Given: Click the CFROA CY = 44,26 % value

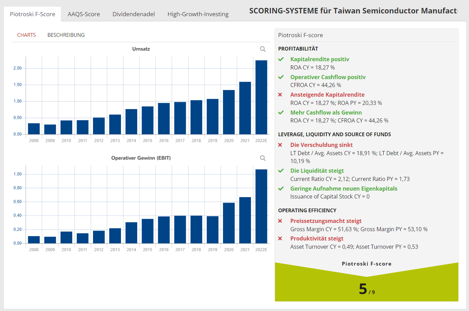Looking at the screenshot, I should pyautogui.click(x=316, y=85).
